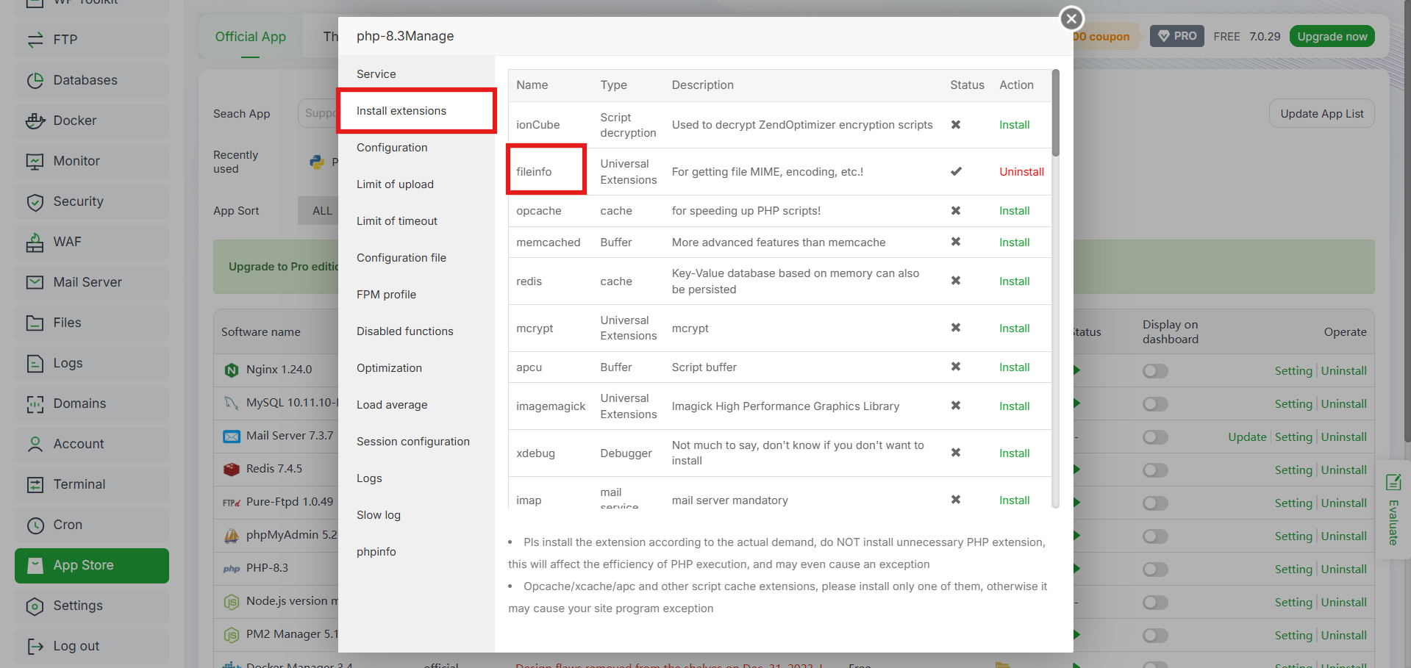Click the Update App List button

point(1321,114)
